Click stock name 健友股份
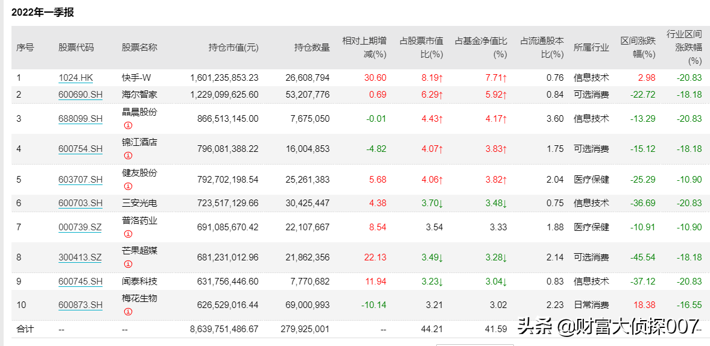Image resolution: width=710 pixels, height=346 pixels. (139, 173)
